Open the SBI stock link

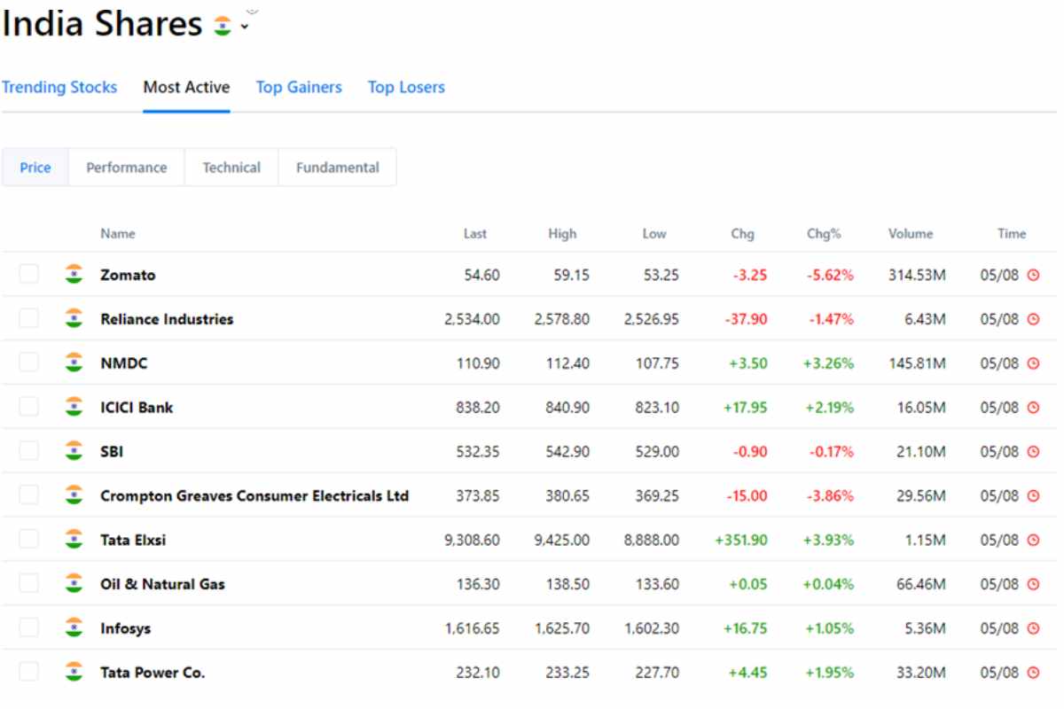tap(112, 452)
